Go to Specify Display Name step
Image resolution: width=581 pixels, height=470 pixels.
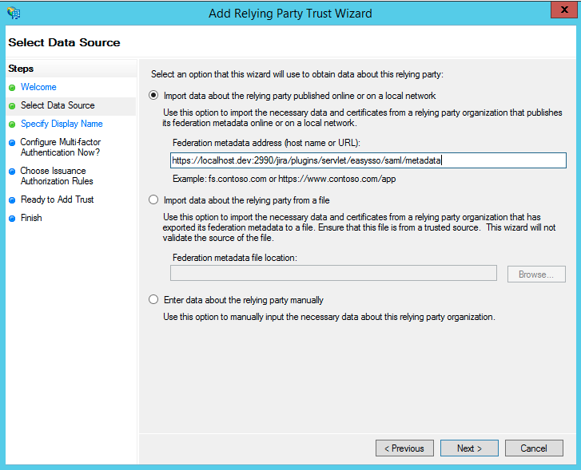click(62, 124)
